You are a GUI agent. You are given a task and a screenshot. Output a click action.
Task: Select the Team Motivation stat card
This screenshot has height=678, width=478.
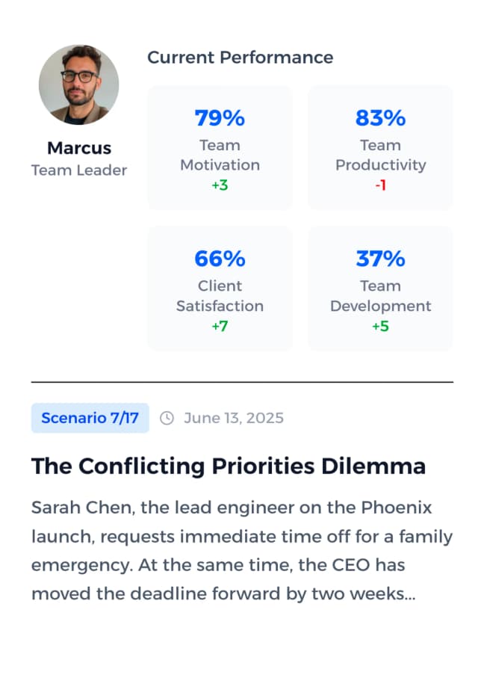(220, 147)
